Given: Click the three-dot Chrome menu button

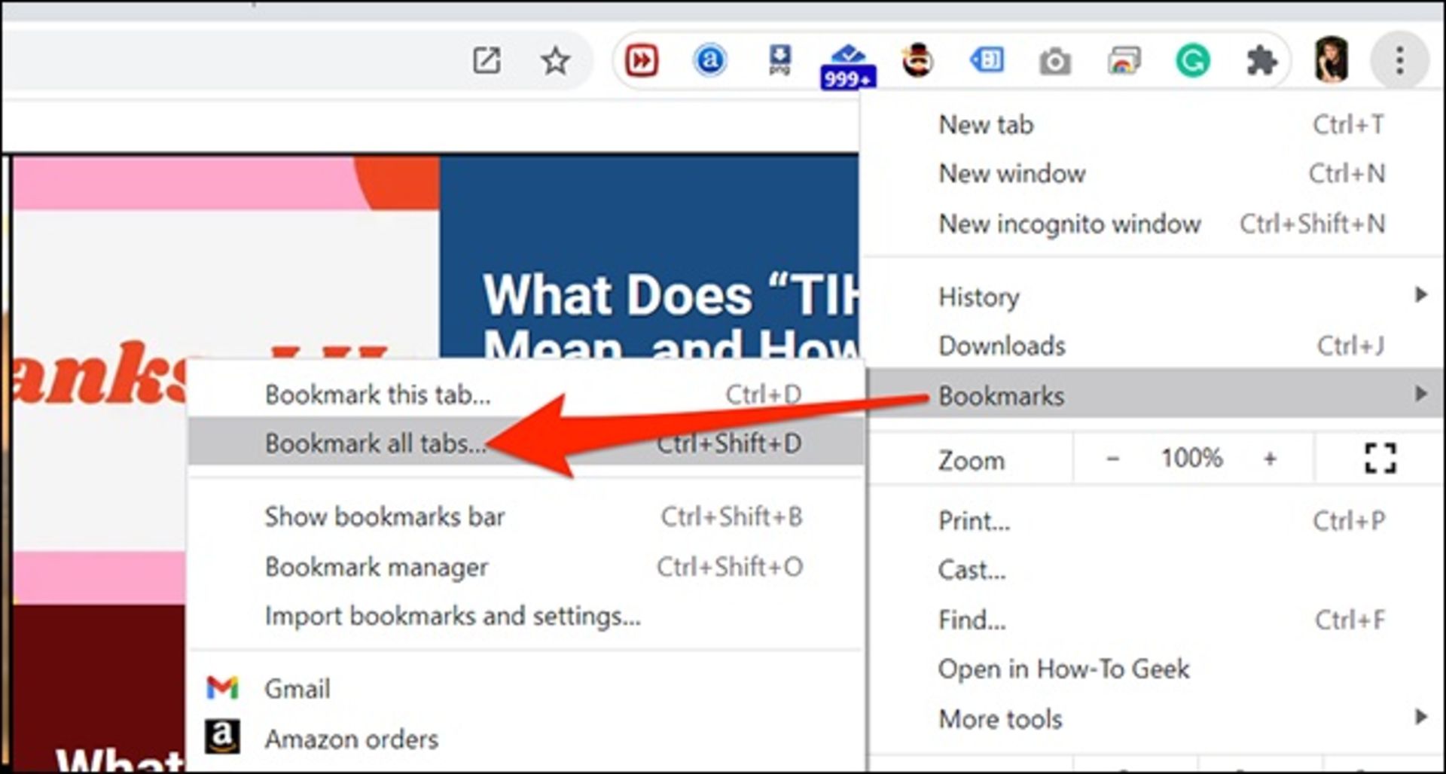Looking at the screenshot, I should coord(1399,61).
